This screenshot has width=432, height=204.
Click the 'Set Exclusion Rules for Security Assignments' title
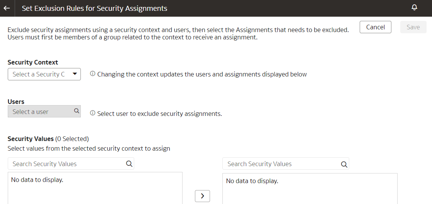pos(94,8)
